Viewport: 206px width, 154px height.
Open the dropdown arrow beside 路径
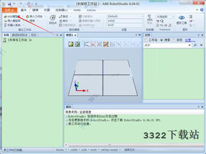70,16
